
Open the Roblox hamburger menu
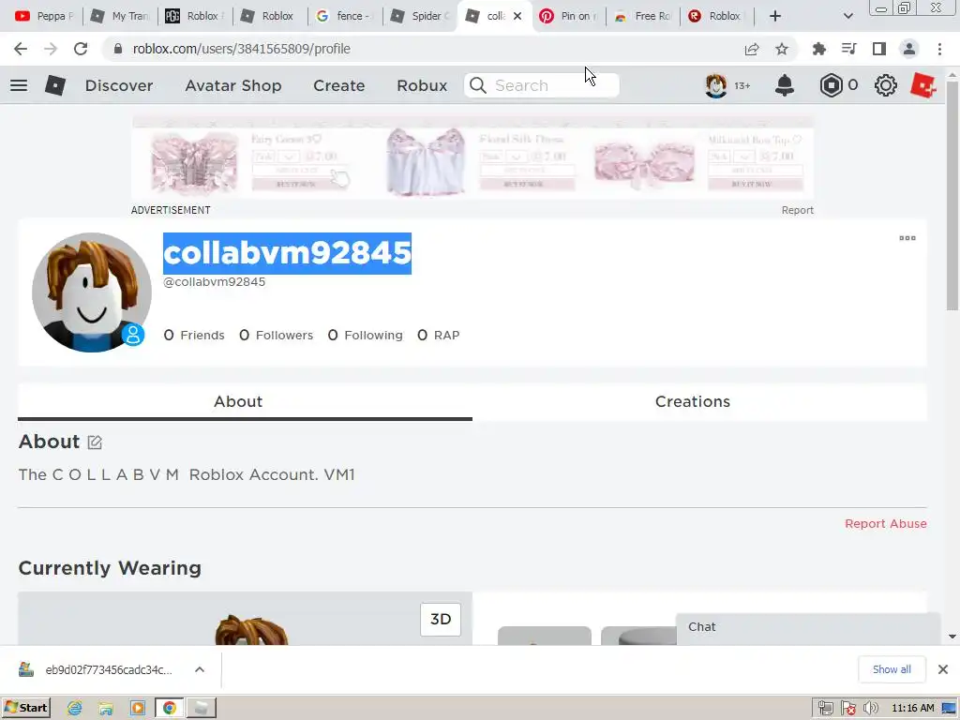[19, 85]
